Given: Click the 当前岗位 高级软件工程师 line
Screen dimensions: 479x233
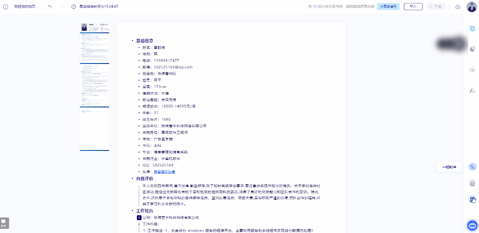Looking at the screenshot, I should [x=165, y=132].
